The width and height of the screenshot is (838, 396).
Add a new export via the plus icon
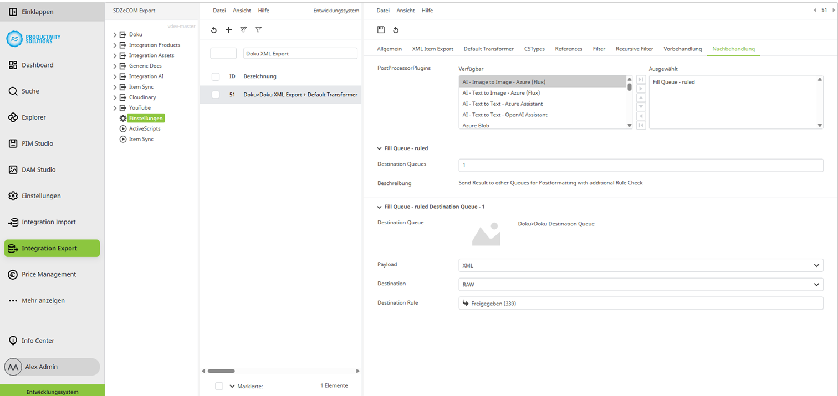(229, 30)
